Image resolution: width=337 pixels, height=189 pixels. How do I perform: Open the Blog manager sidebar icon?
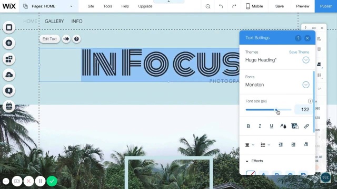[9, 91]
